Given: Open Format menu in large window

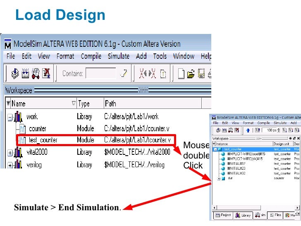Looking at the screenshot, I should tap(65, 56).
